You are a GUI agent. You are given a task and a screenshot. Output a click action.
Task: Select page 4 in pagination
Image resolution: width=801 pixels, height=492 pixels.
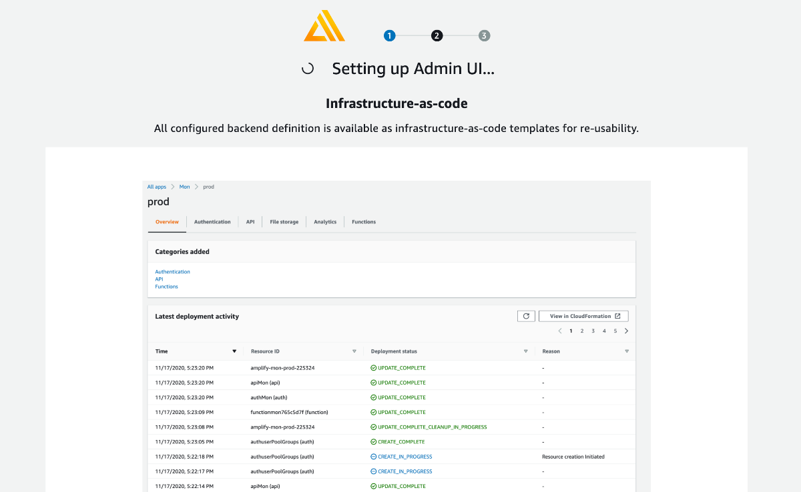[604, 331]
